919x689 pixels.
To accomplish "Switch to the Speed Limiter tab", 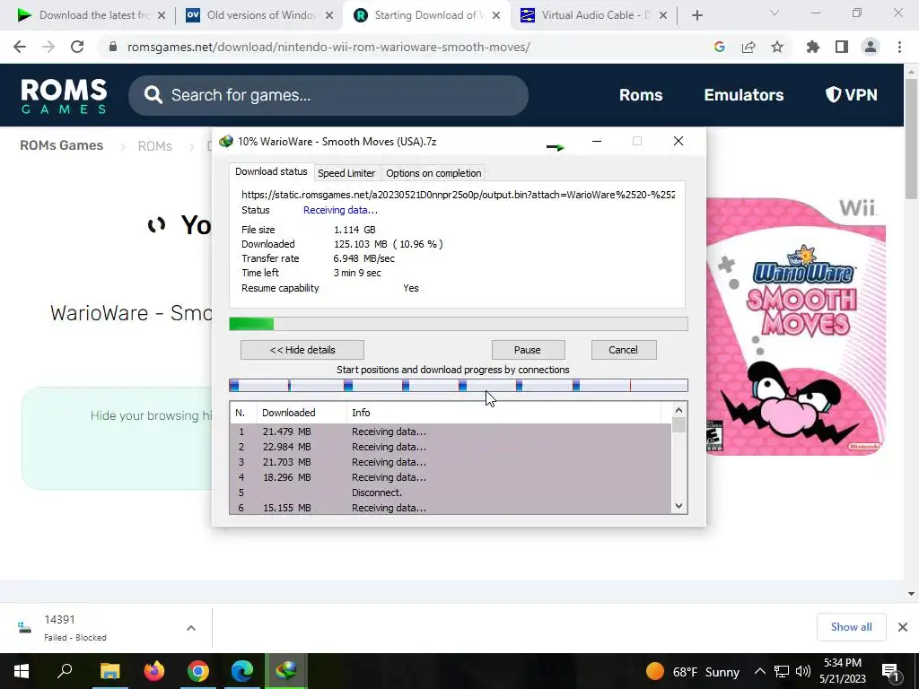I will (x=346, y=173).
